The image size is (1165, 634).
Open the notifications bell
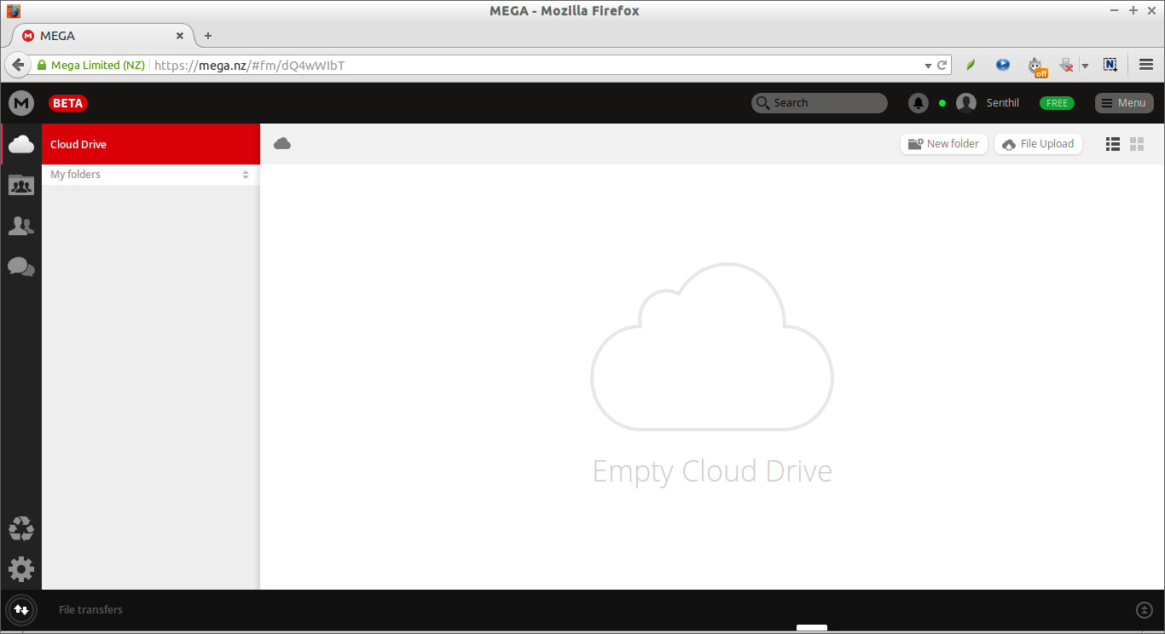coord(919,103)
